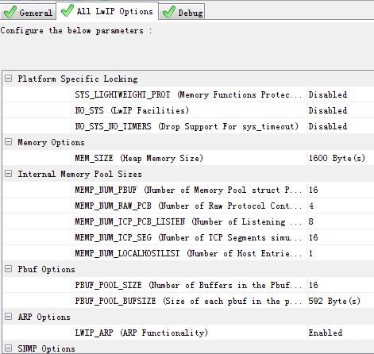Screen dimensions: 374x354
Task: Select the All LwIP Options tab
Action: coord(107,11)
